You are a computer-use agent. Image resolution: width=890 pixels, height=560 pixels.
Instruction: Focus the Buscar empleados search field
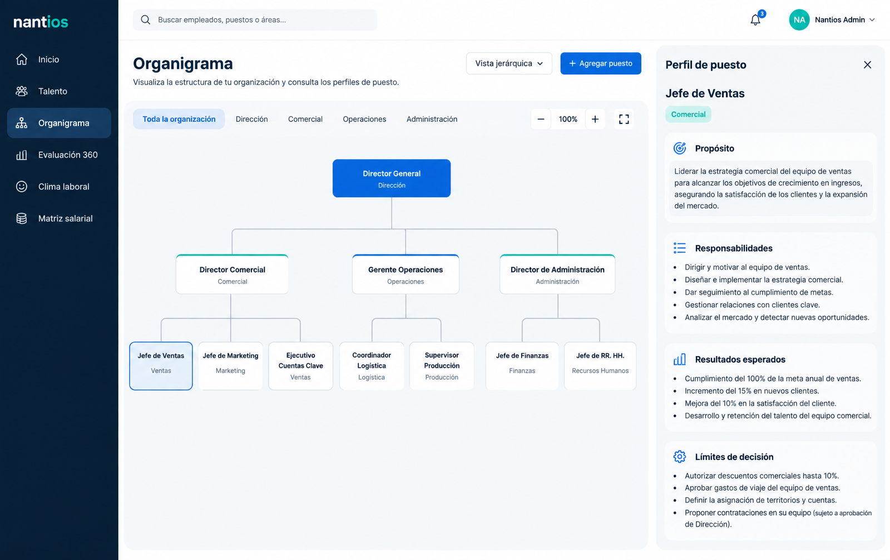point(255,20)
